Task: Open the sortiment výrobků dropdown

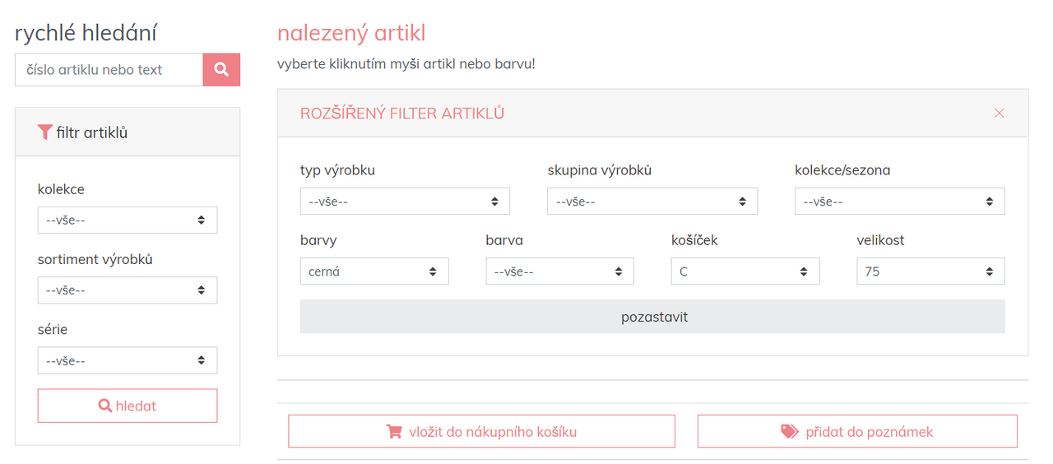Action: [128, 290]
